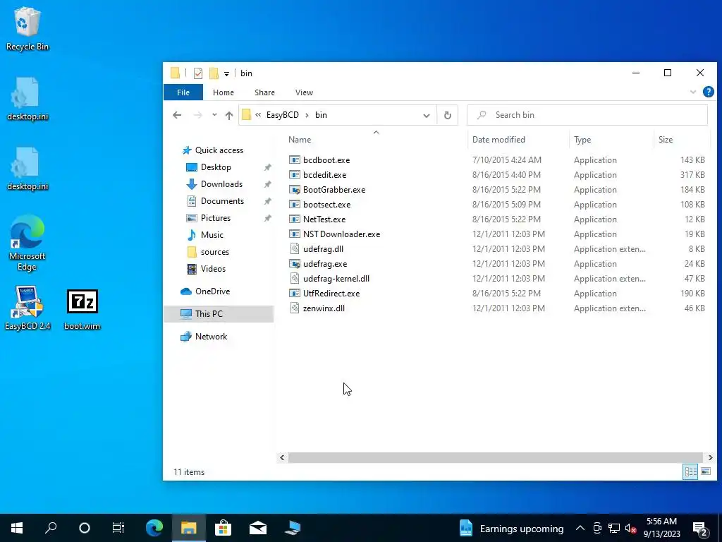Open Desktop in the navigation pane

coord(216,167)
